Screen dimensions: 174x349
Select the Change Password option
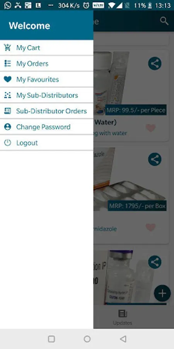(x=47, y=127)
